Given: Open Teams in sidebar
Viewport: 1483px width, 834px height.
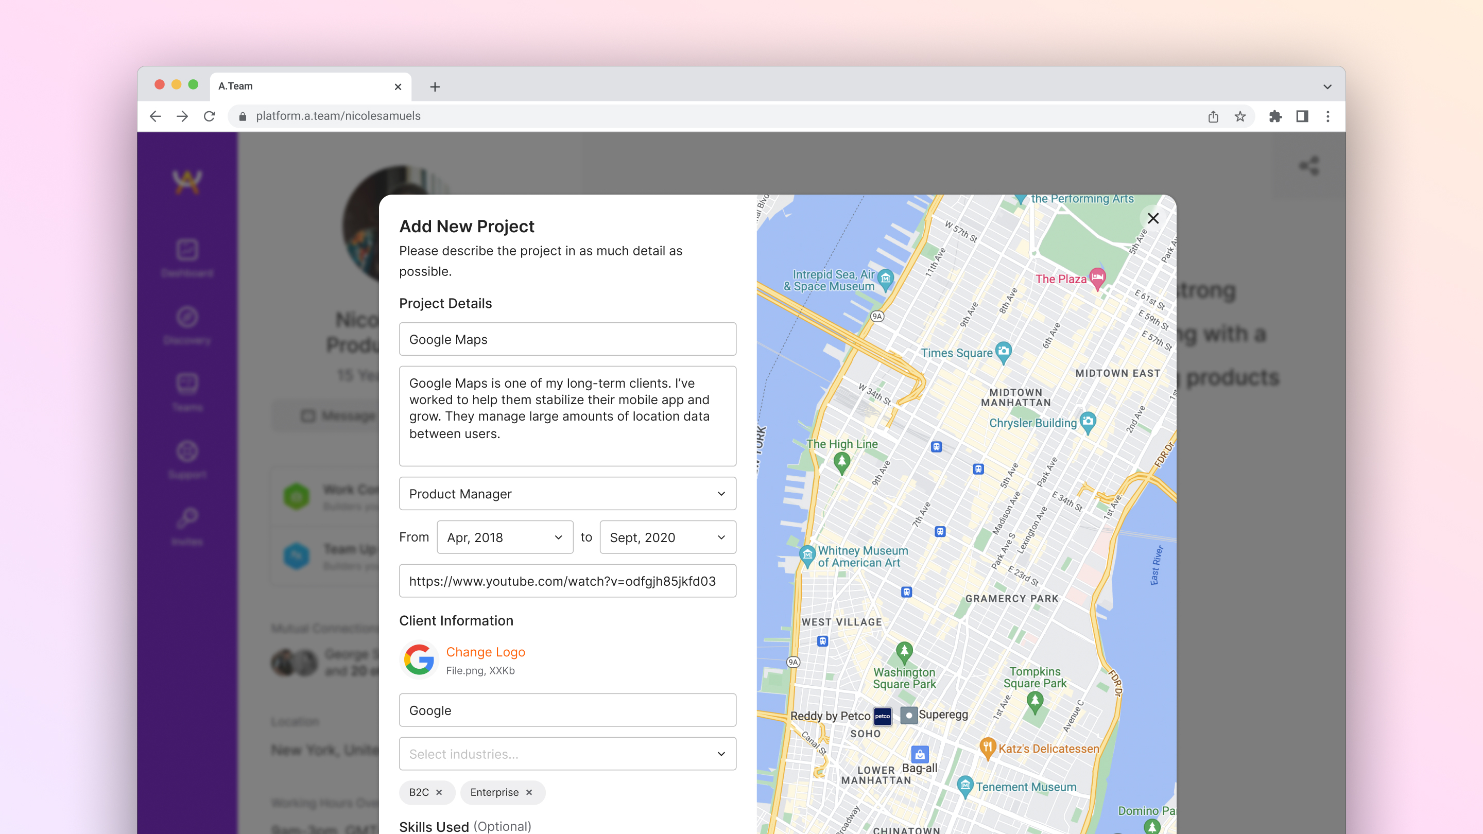Looking at the screenshot, I should click(187, 392).
